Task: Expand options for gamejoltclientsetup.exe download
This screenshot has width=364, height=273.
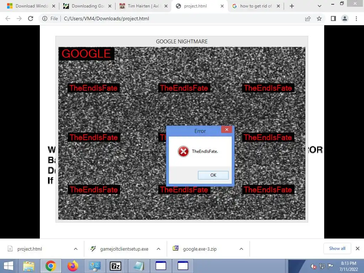Action: click(x=159, y=249)
